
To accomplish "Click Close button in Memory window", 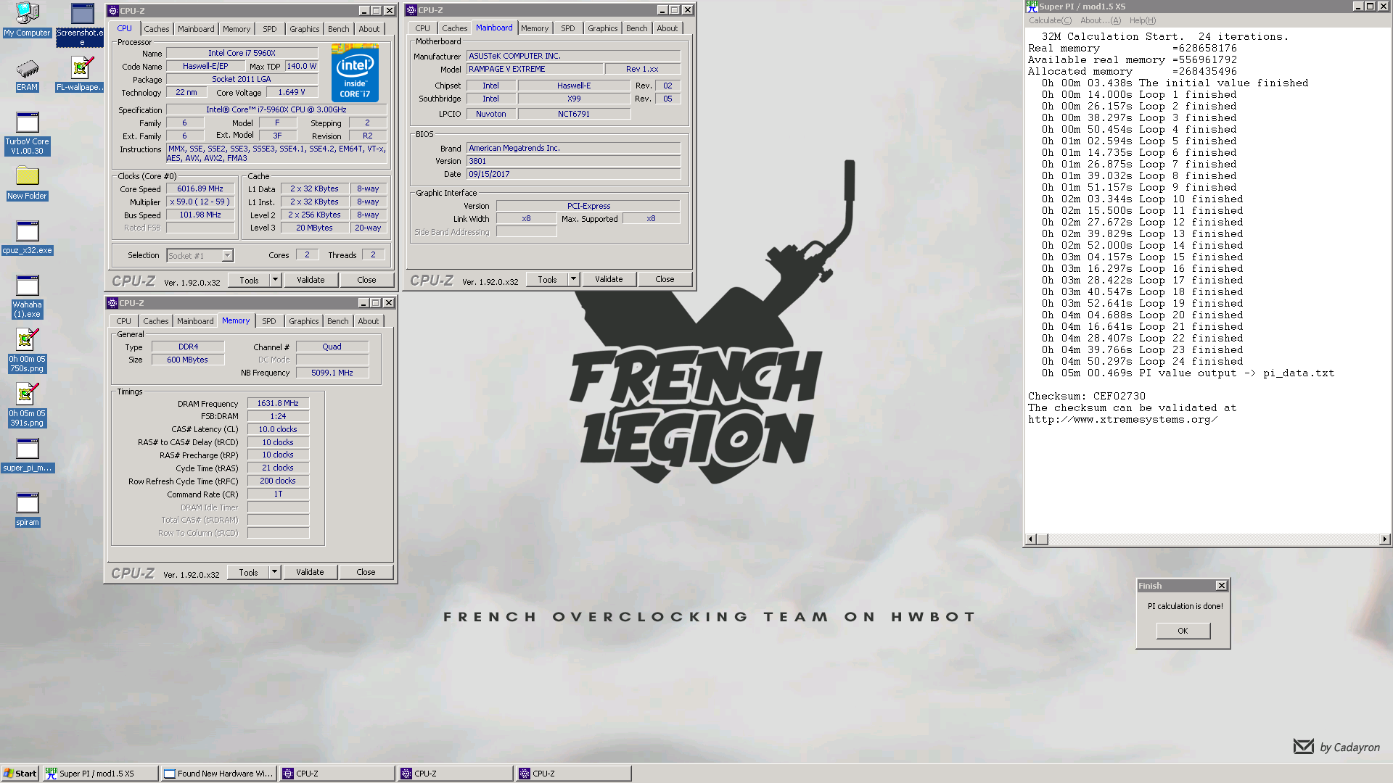I will (366, 572).
